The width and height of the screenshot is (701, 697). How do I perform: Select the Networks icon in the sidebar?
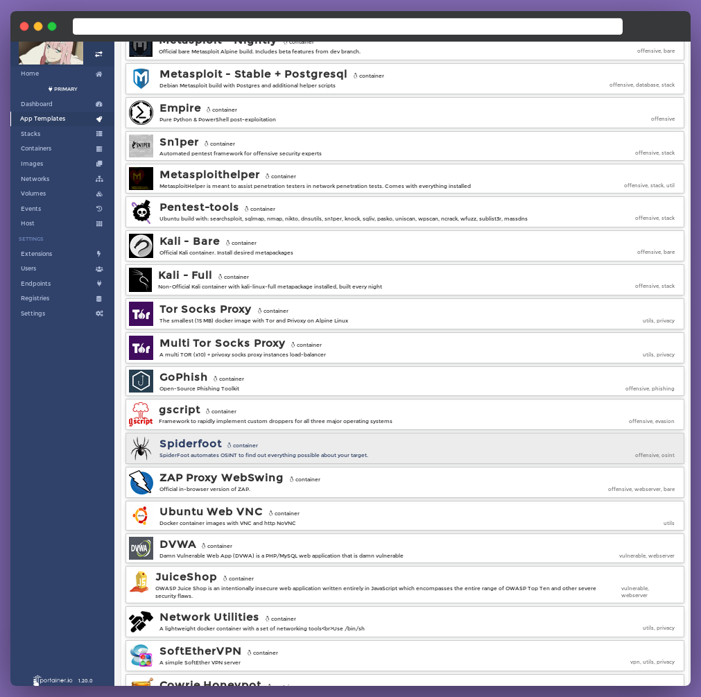point(99,178)
